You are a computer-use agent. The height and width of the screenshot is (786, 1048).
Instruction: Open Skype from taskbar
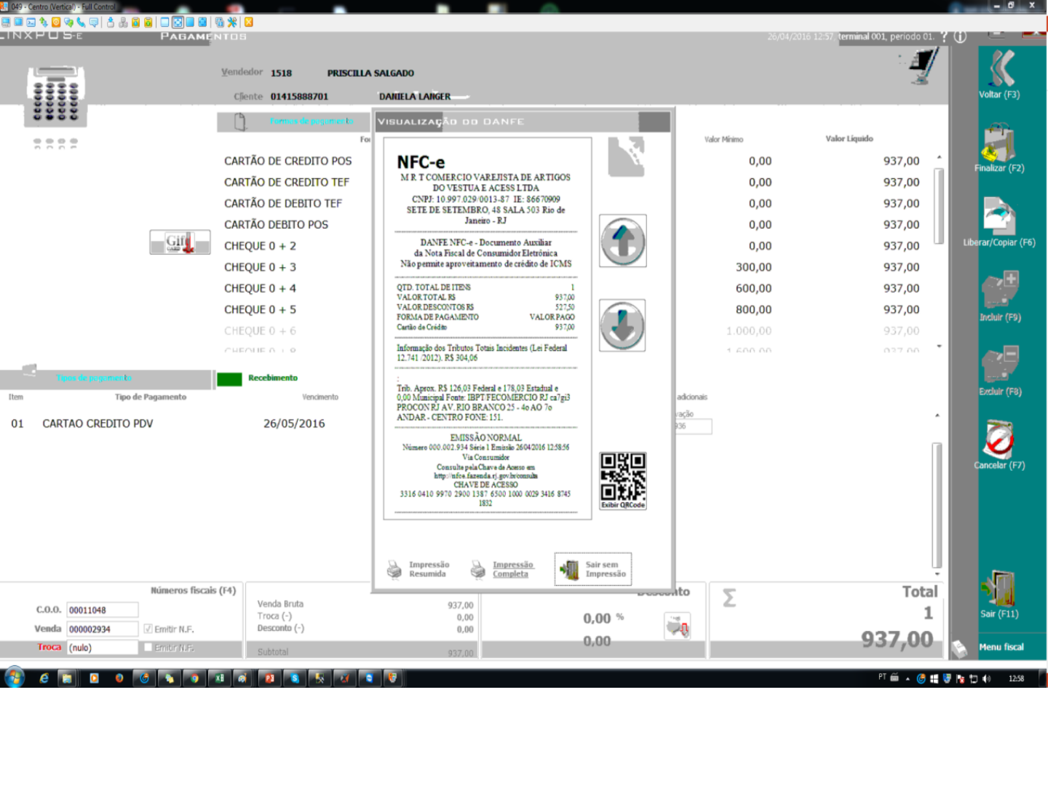click(x=295, y=678)
